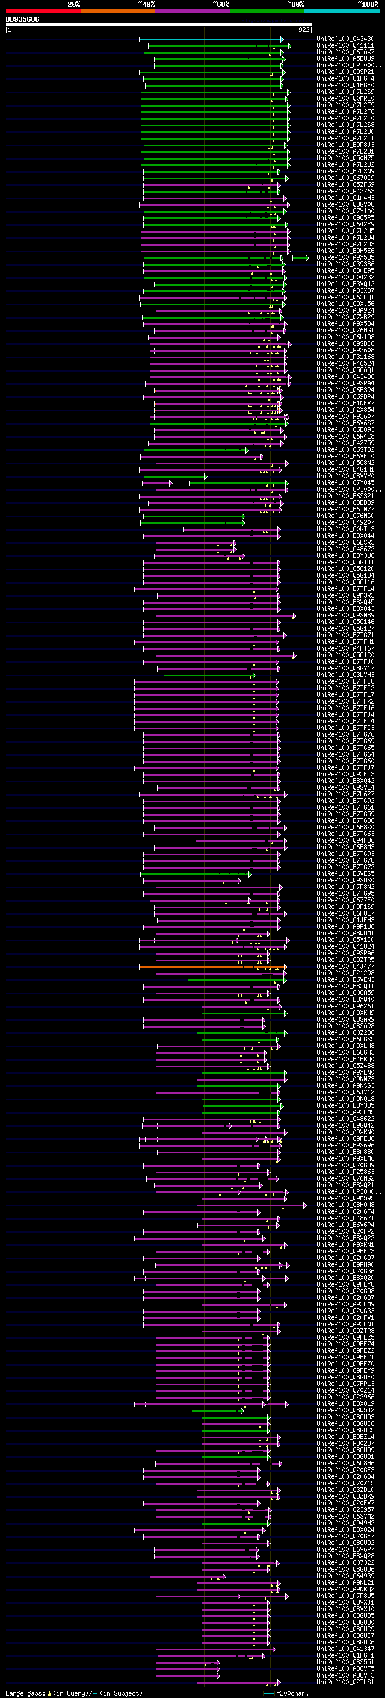Choose the UniRef100_Q0MRE0 entry
385x1698 pixels.
pyautogui.click(x=345, y=98)
